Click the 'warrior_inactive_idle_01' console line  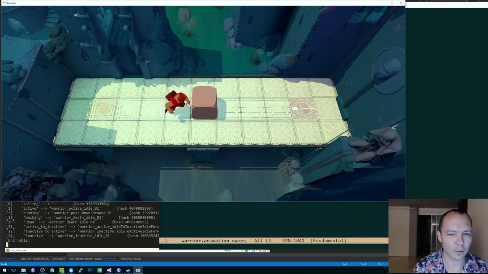point(82,236)
